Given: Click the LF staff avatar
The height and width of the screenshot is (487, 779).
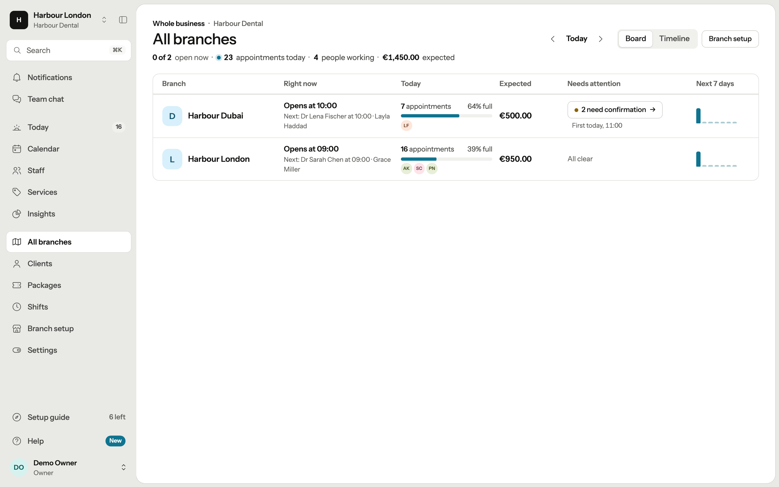Looking at the screenshot, I should [x=406, y=126].
